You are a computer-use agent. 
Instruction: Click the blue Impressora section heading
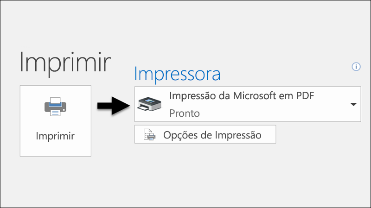[x=177, y=74]
